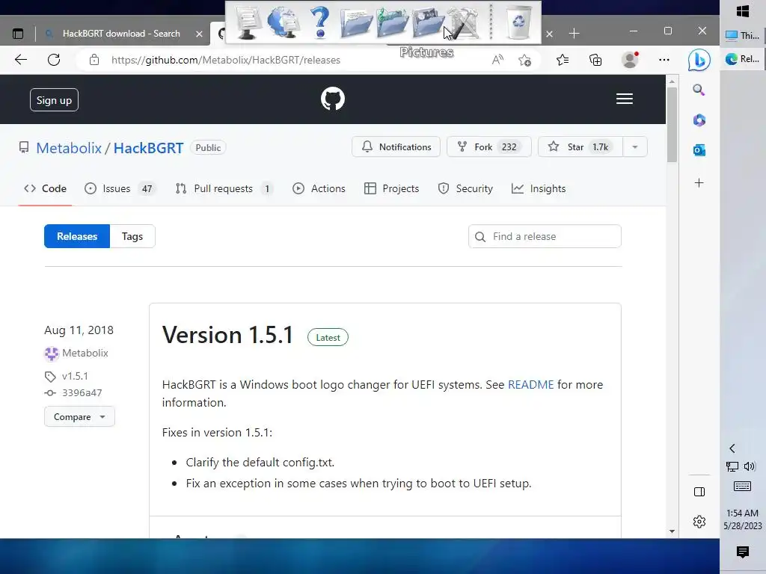Image resolution: width=766 pixels, height=574 pixels.
Task: Open Outlook in the Edge sidebar
Action: click(x=699, y=150)
